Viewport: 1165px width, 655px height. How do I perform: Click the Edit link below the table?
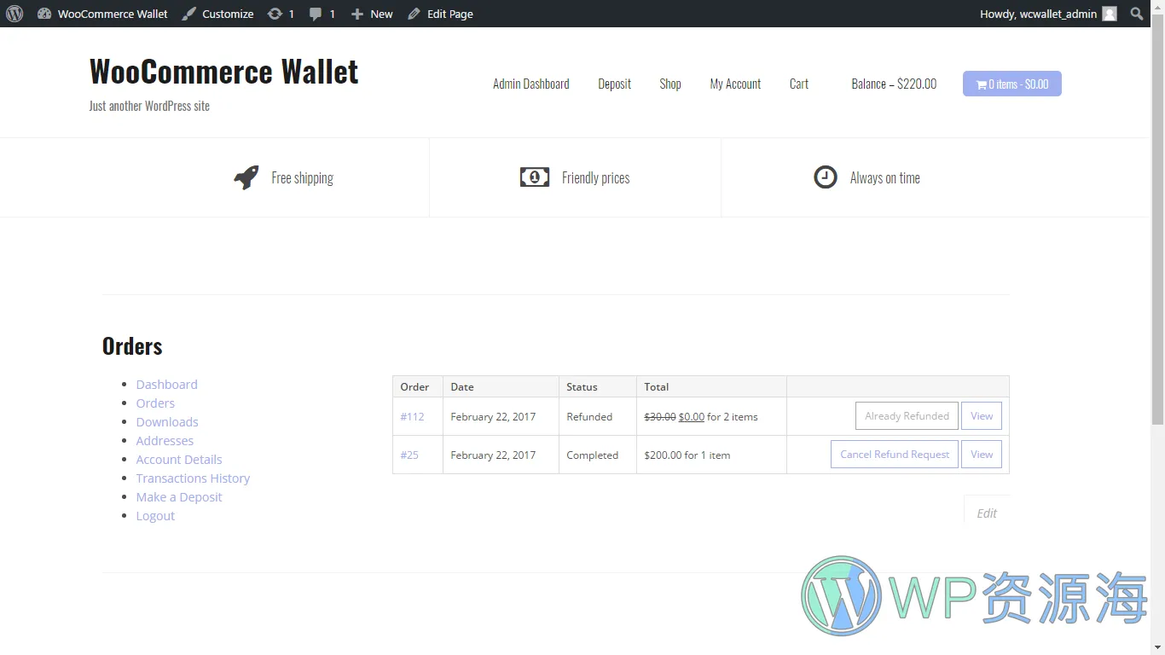[987, 513]
